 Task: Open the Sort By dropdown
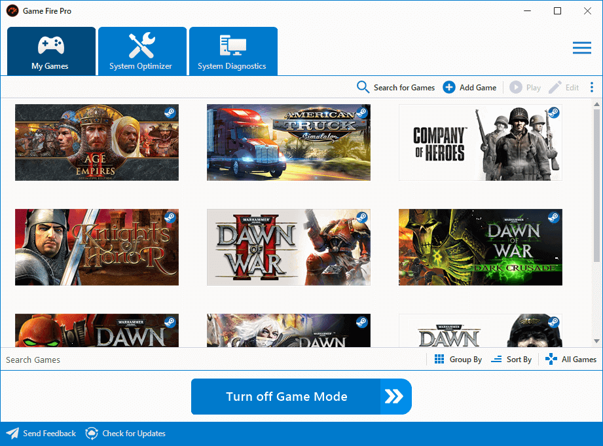(511, 360)
